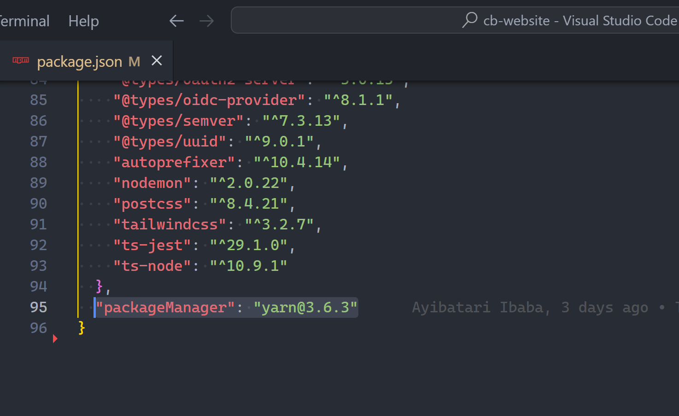Place cursor on the 'yarn@3.6.3' value
Screen dimensions: 679x416
tap(305, 307)
